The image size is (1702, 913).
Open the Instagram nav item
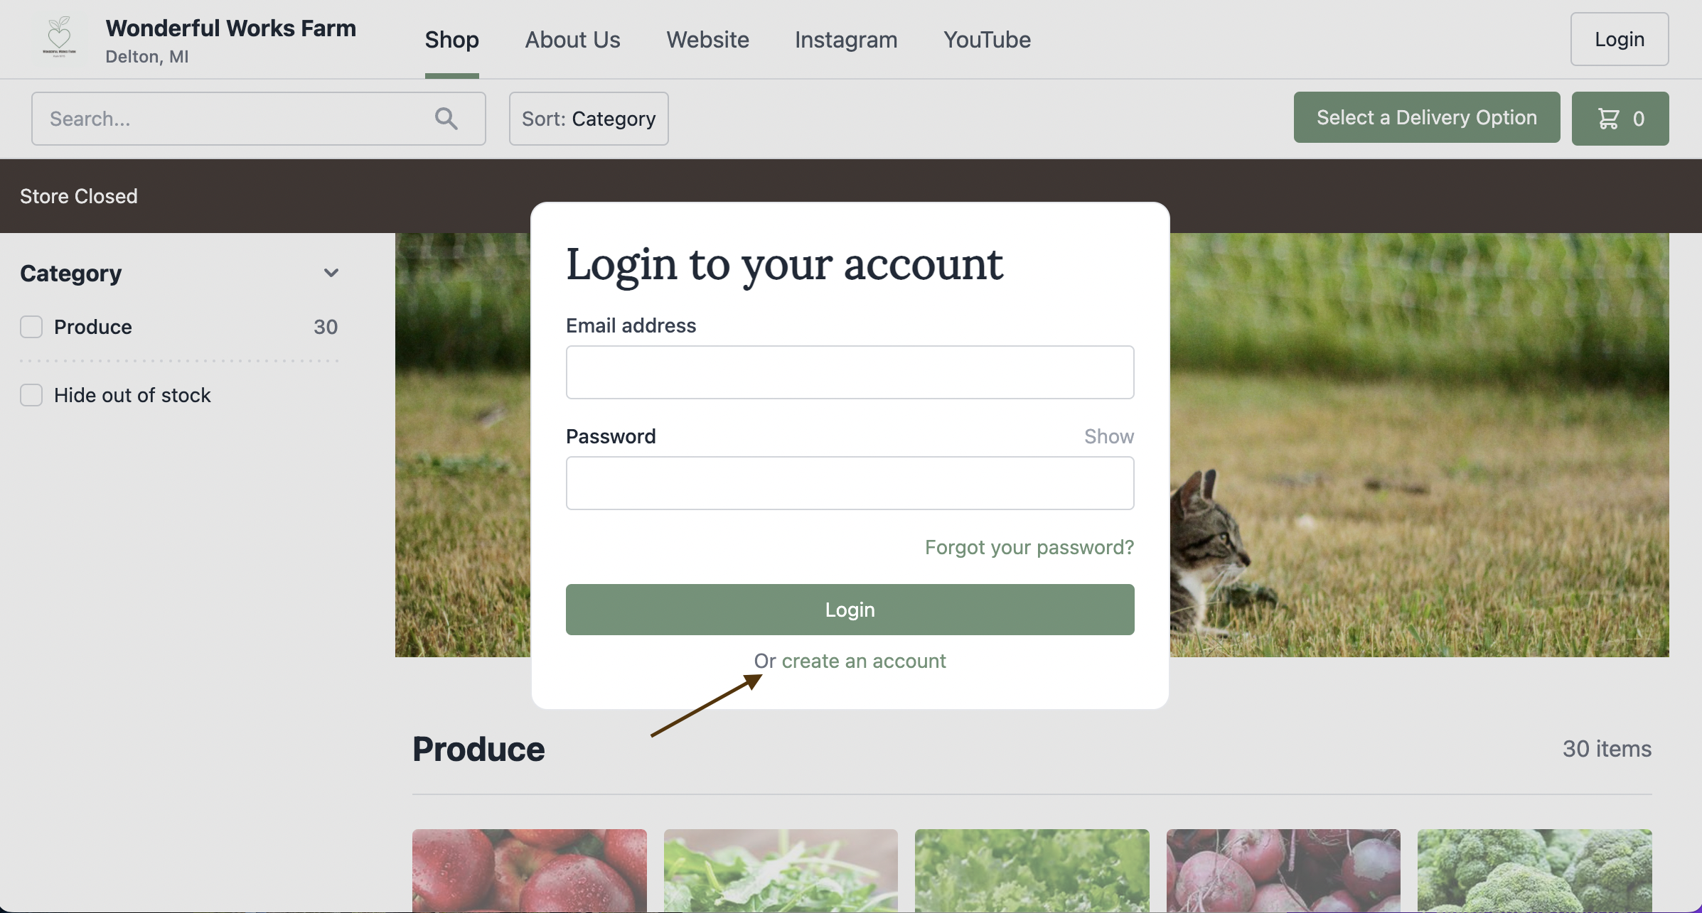[x=846, y=40]
